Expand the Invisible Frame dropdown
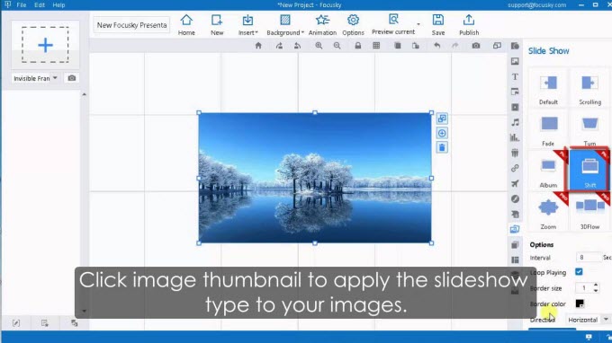612x343 pixels. tap(35, 78)
